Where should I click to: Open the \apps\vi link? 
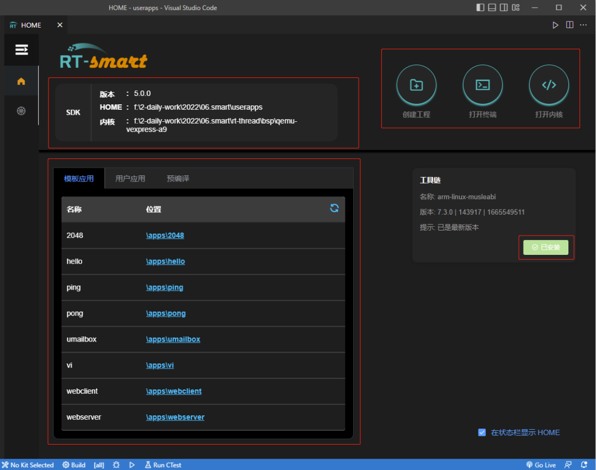click(159, 365)
